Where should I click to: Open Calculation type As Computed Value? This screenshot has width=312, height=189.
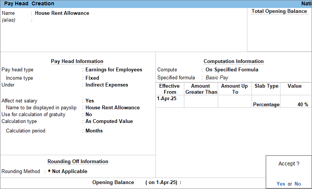tap(109, 121)
